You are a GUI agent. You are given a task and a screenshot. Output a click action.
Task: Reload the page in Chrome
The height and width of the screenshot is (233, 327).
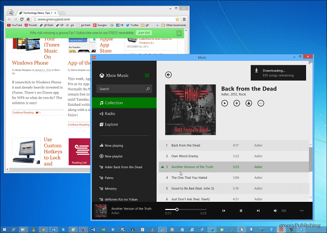(x=21, y=19)
